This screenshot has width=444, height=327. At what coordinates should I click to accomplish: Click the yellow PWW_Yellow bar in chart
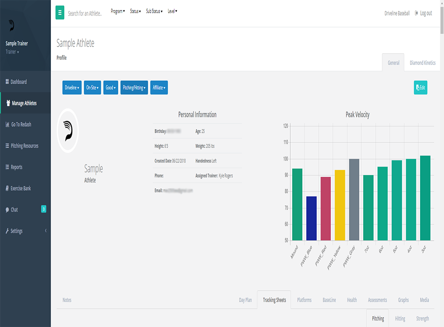[x=340, y=205]
